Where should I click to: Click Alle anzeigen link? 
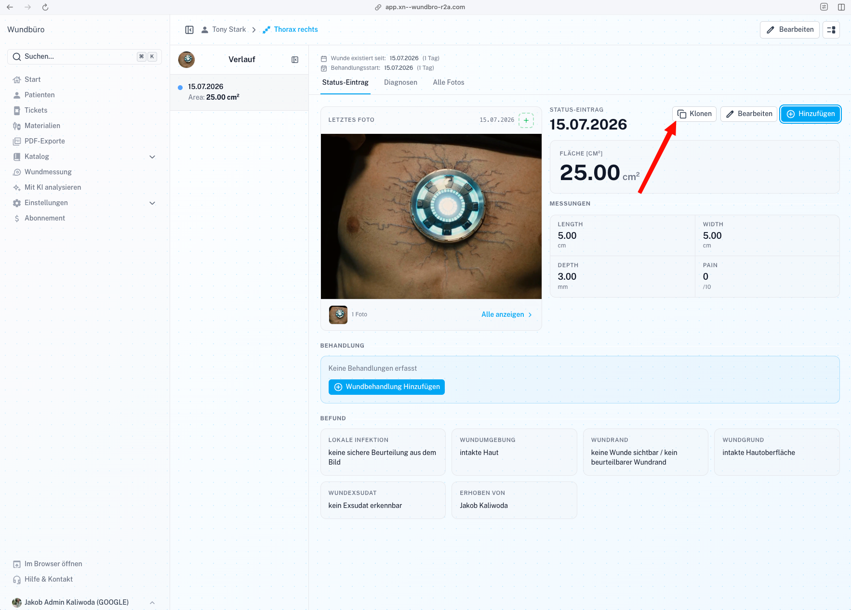[506, 314]
